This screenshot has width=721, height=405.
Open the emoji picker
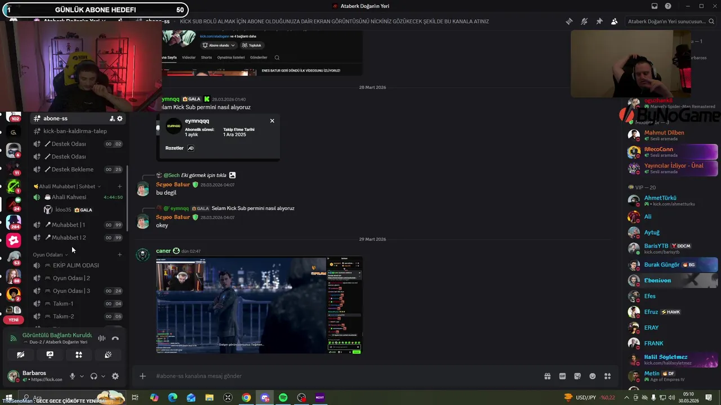point(593,376)
